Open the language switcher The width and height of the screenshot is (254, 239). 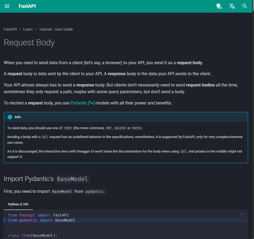coord(232,6)
